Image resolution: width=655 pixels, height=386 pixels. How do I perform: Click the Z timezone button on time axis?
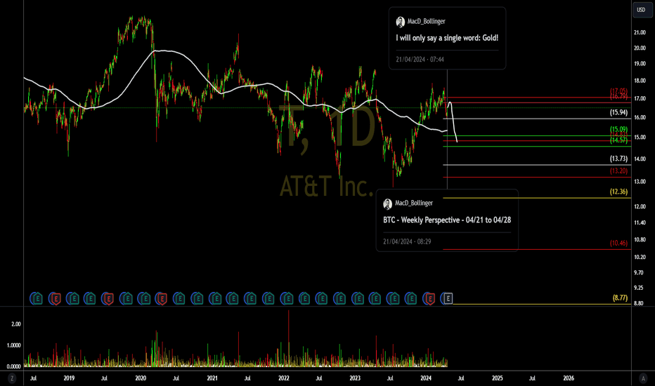click(x=12, y=378)
